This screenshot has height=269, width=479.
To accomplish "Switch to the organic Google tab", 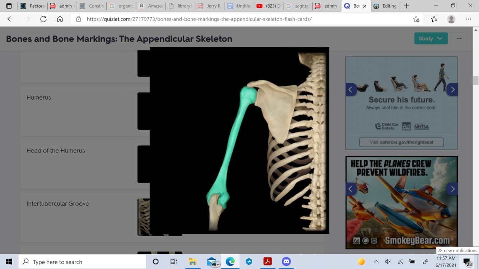I will pyautogui.click(x=121, y=6).
